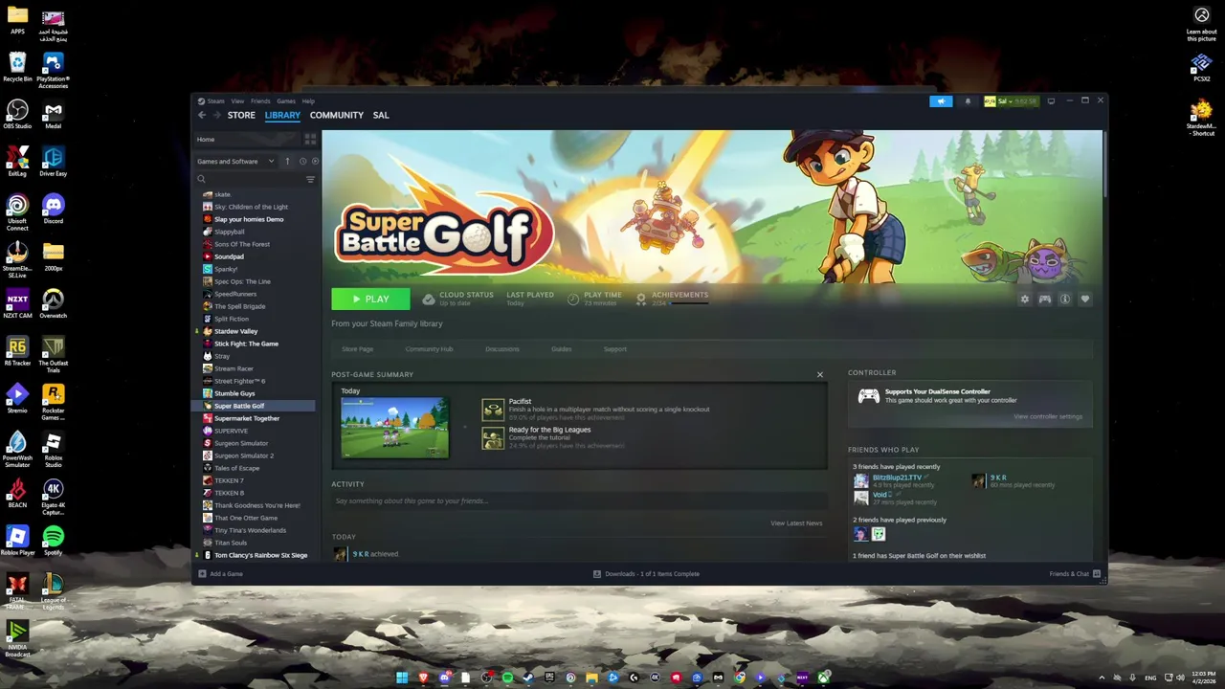Go back with the Steam navigation arrow

point(202,115)
